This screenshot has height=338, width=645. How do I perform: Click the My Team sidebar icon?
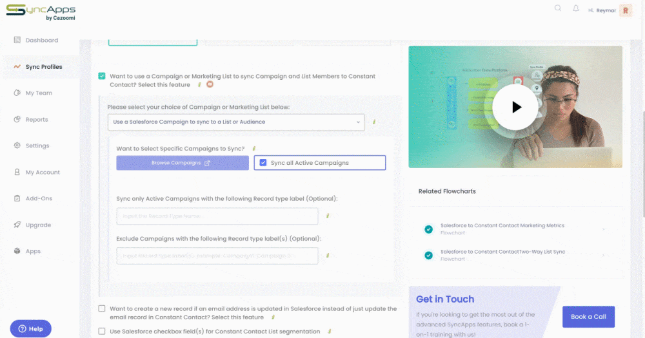(x=17, y=93)
